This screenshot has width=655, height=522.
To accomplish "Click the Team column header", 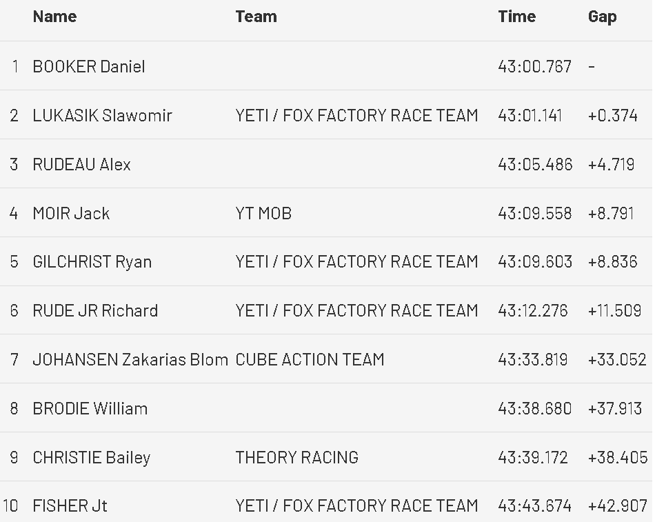I will coord(256,17).
